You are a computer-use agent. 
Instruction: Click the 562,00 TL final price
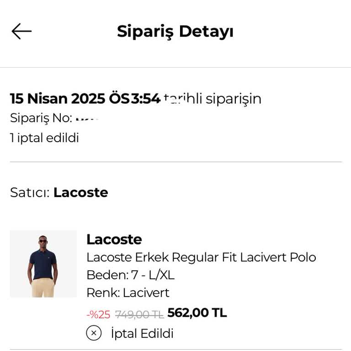[197, 313]
